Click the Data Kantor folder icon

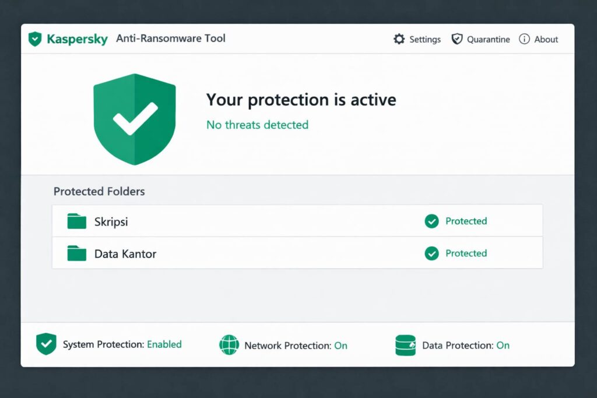click(76, 253)
